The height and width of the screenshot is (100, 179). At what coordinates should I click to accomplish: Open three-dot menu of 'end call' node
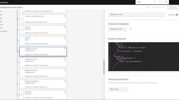tap(65, 27)
